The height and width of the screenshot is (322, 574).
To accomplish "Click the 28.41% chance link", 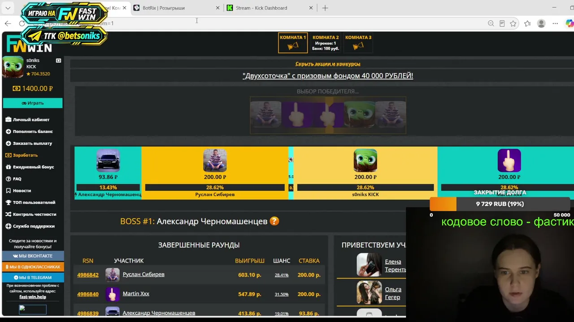I will coord(282,275).
